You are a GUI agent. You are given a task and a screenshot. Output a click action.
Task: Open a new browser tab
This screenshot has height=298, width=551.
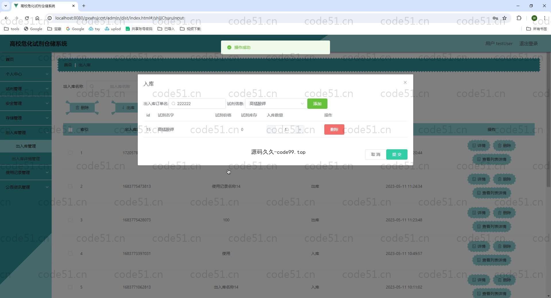[84, 6]
